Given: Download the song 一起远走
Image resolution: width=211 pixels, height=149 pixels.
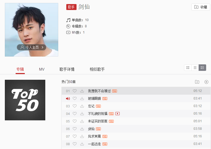Looking at the screenshot, I should (82, 144).
